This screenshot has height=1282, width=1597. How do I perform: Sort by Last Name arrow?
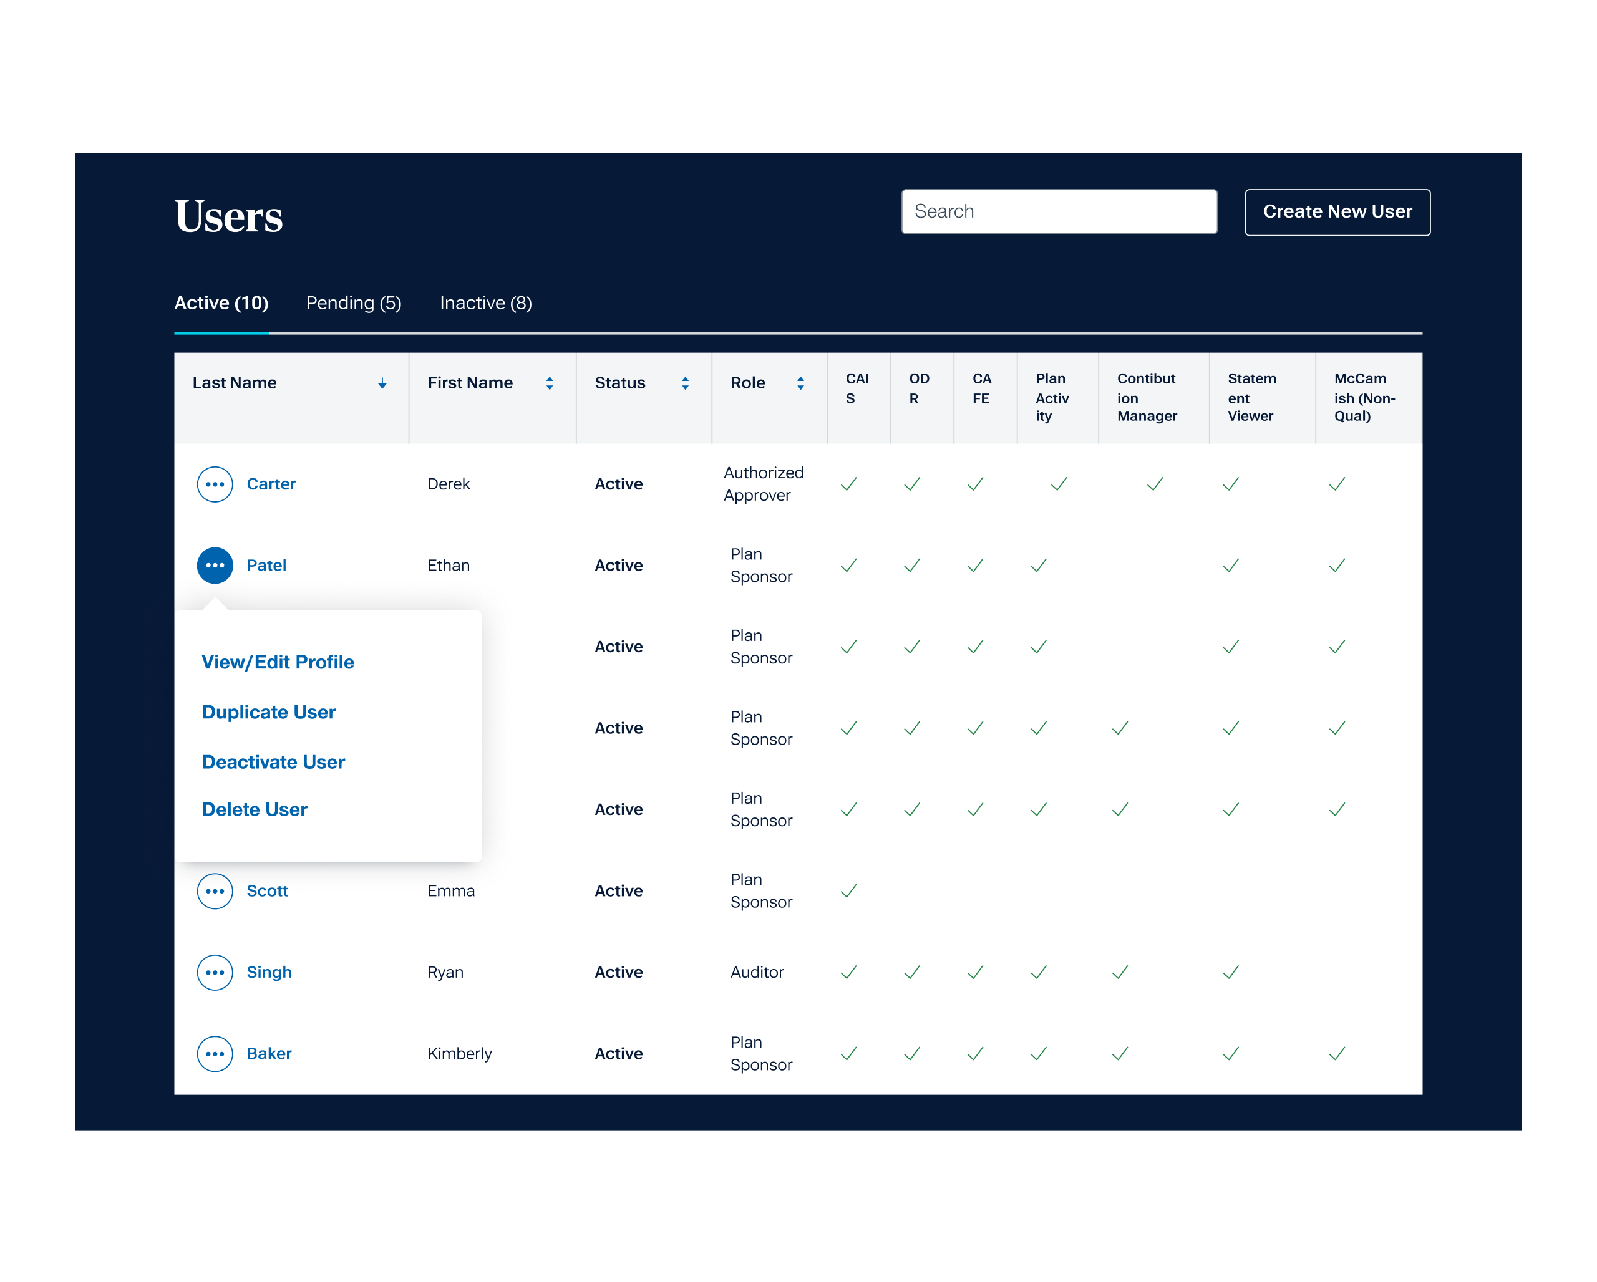(x=382, y=383)
